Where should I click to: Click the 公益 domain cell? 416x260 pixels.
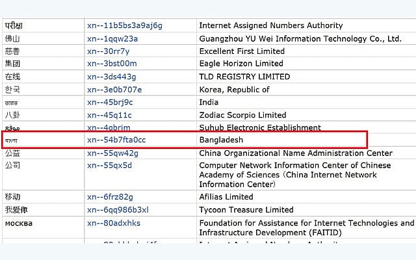(x=44, y=153)
